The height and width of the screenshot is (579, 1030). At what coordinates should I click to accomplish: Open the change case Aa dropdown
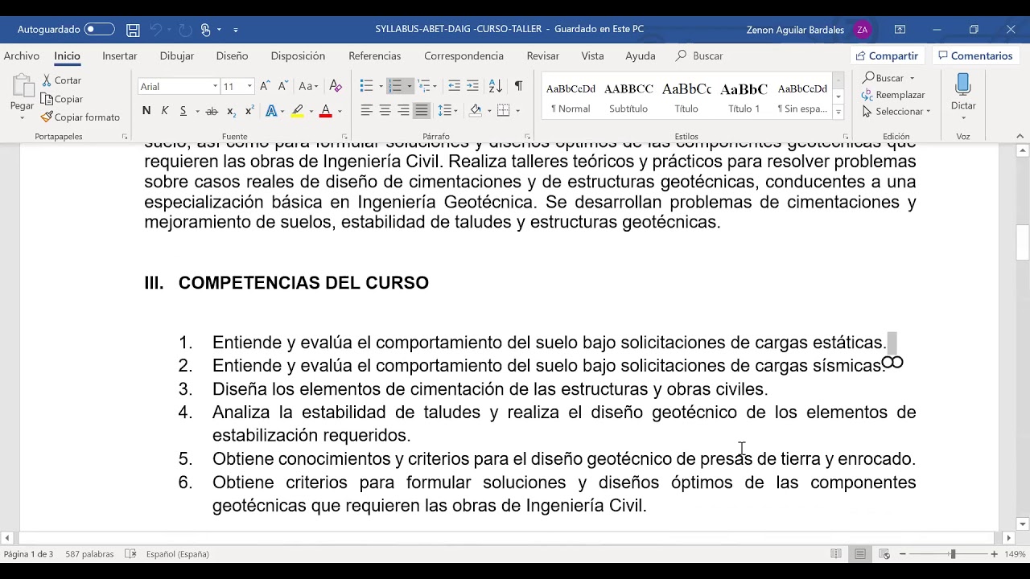click(308, 86)
